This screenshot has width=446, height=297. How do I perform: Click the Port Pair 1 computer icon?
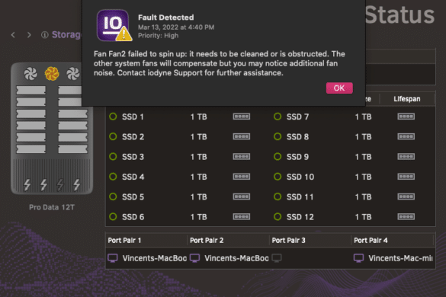113,258
